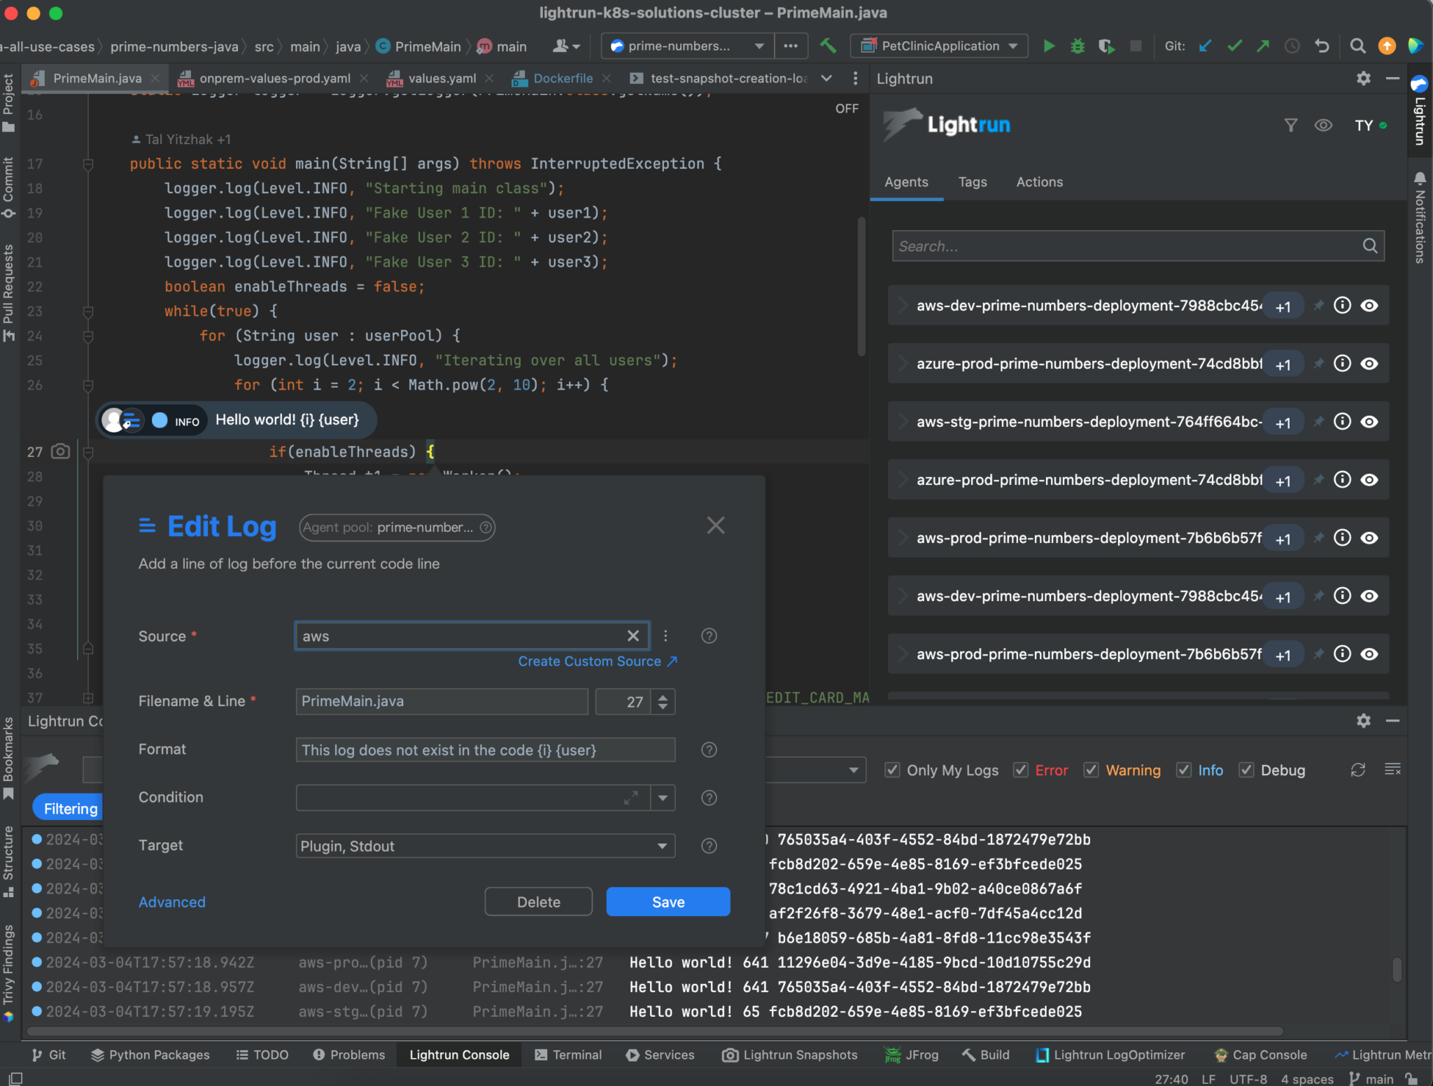Viewport: 1433px width, 1086px height.
Task: Increment line number with the 27 stepper
Action: click(662, 697)
